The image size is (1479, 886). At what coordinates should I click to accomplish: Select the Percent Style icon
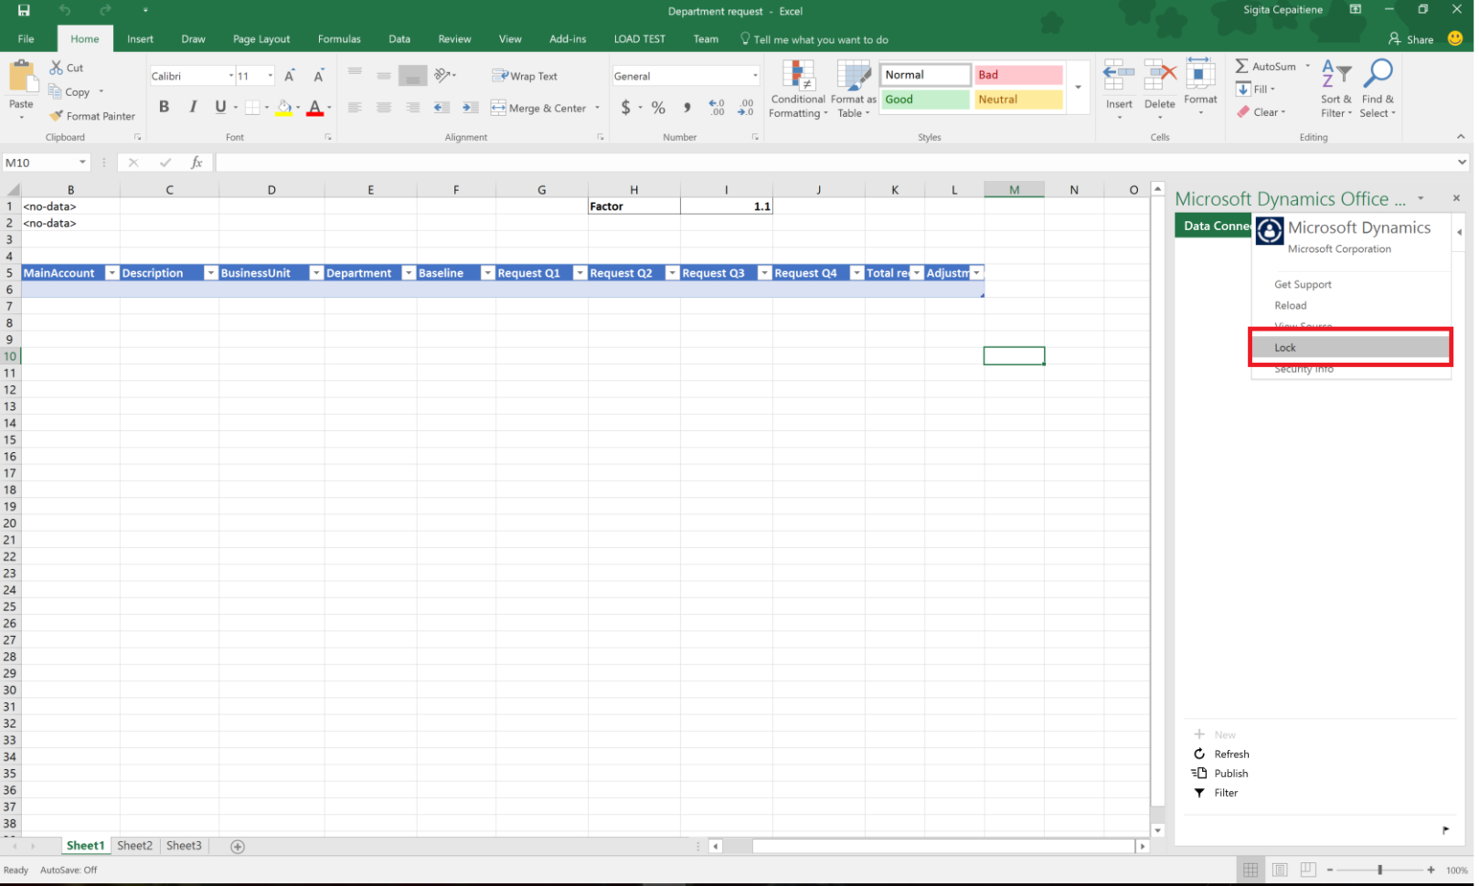click(x=657, y=108)
